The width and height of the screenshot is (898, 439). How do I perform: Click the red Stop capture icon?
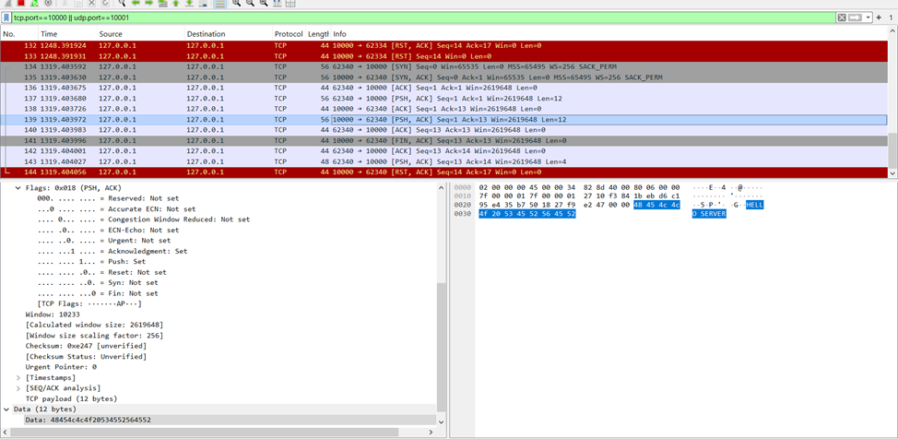tap(20, 3)
